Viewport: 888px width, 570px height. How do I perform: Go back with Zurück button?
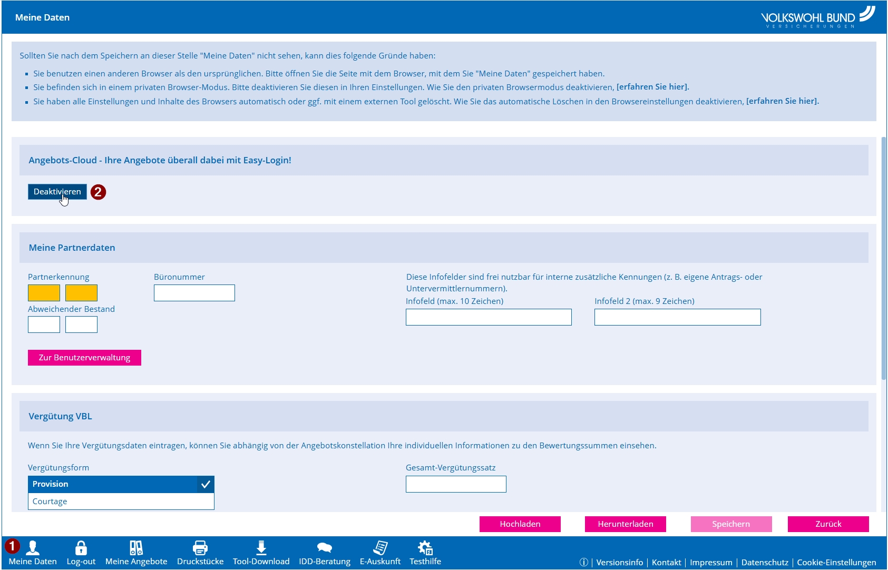(828, 524)
